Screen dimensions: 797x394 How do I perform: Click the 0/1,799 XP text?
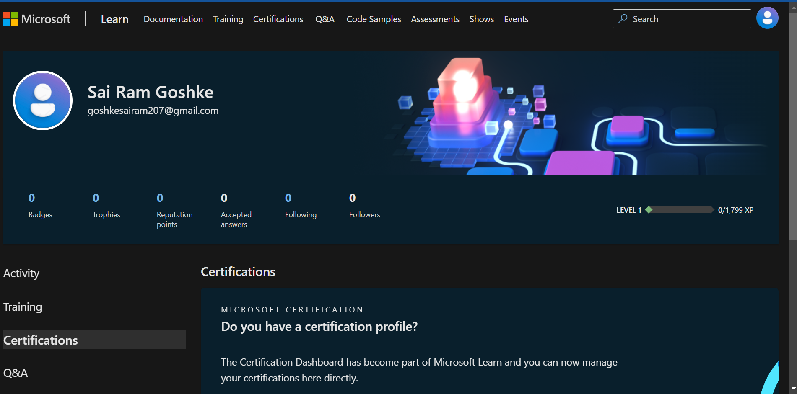tap(736, 210)
